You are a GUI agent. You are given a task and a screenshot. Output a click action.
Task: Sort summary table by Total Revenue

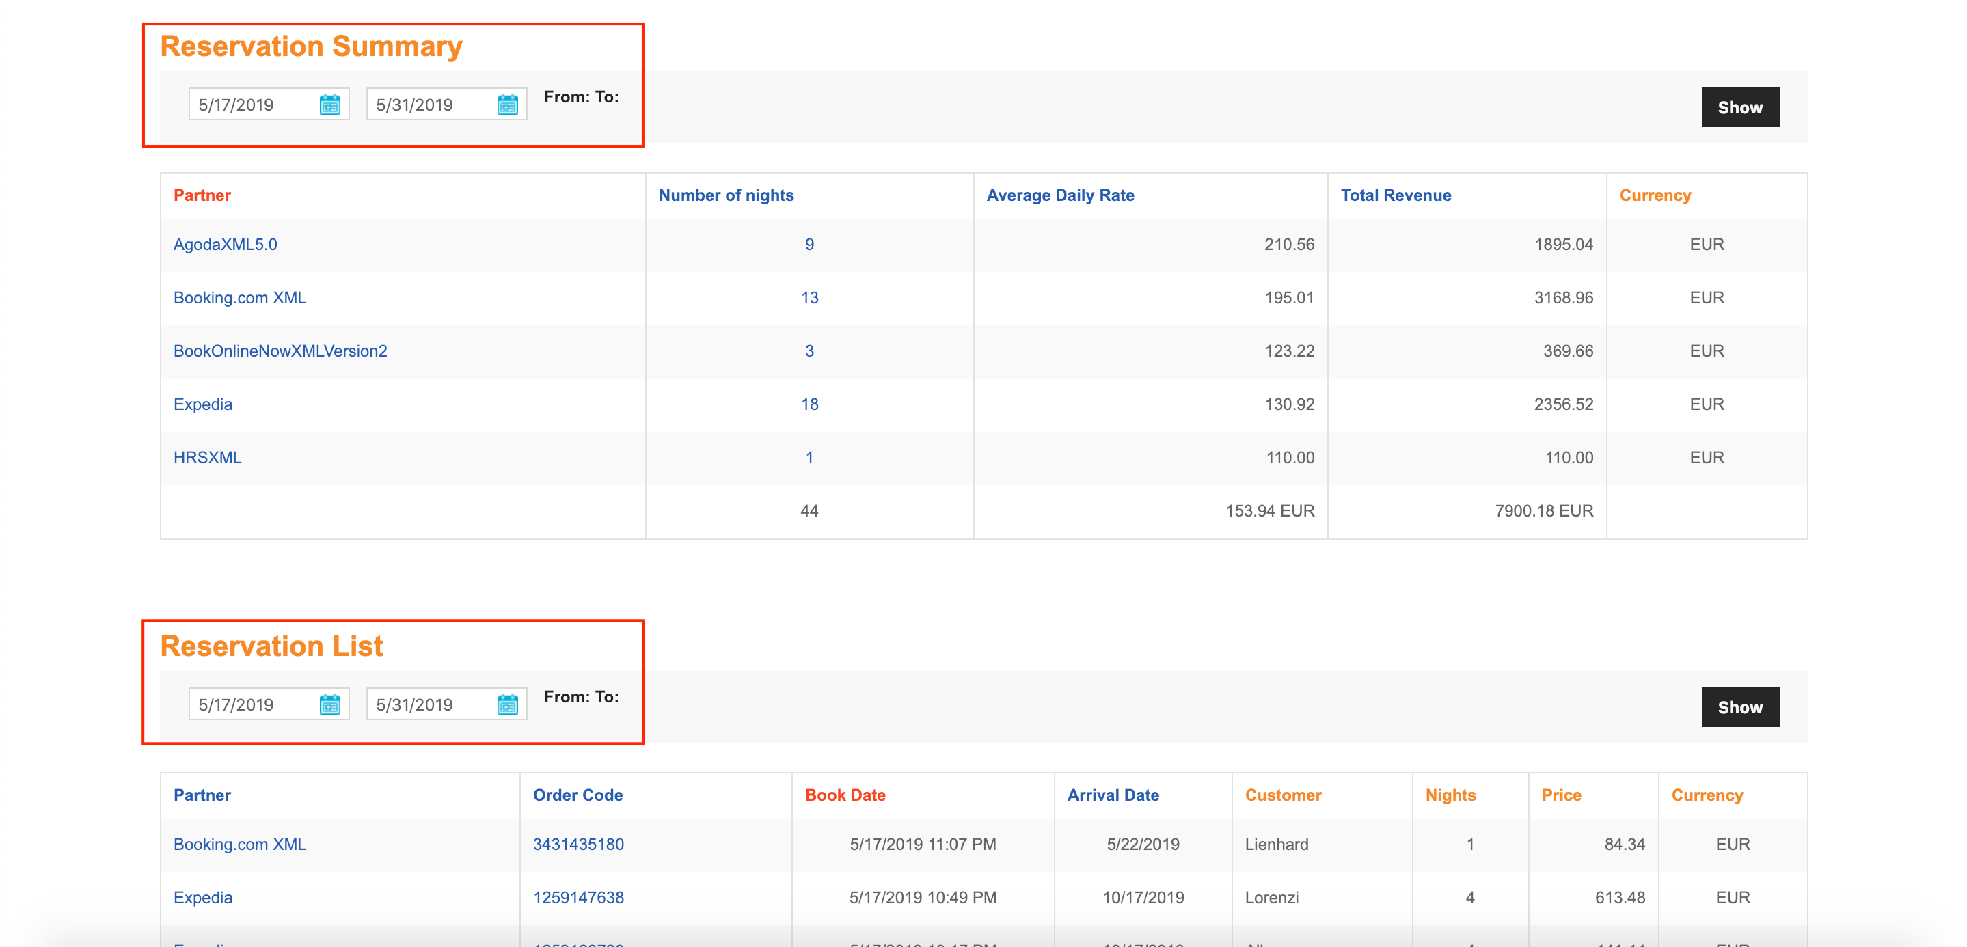click(x=1395, y=195)
